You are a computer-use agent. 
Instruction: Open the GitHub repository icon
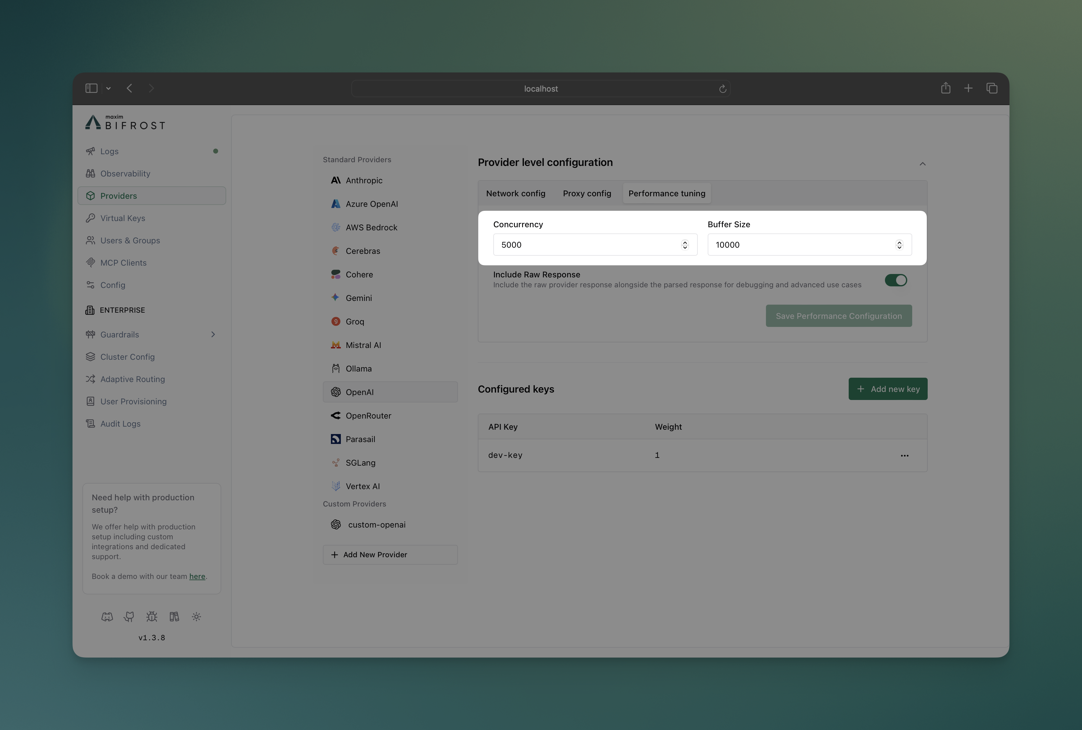pos(129,616)
